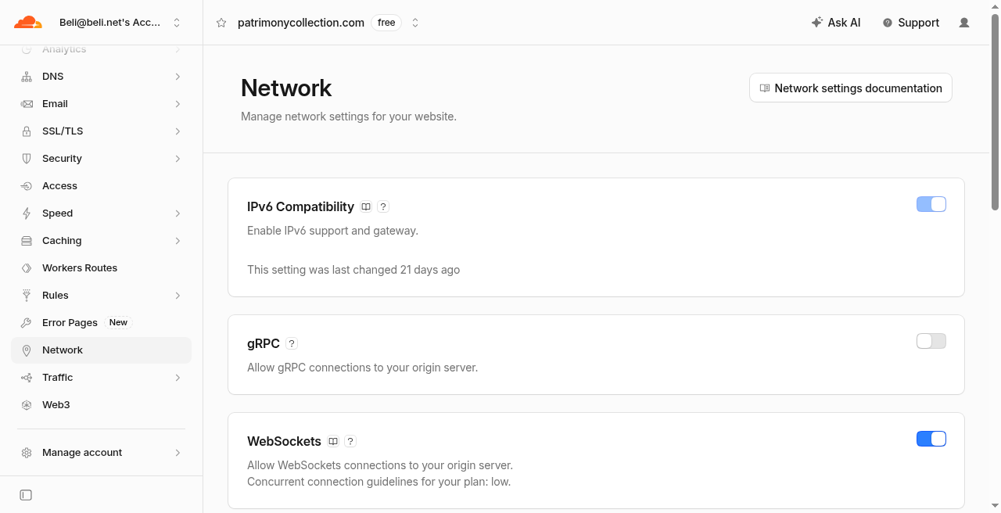Click the Error Pages wrench icon
Screen dimensions: 1001x513
(27, 323)
